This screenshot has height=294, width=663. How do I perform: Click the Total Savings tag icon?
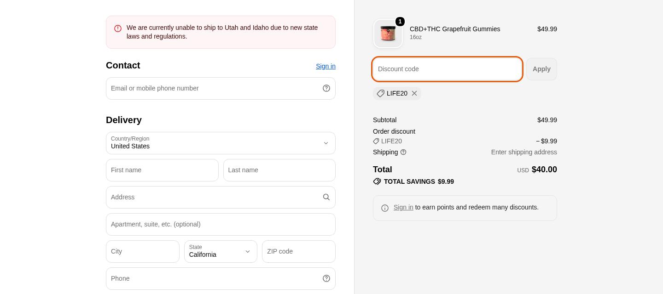pos(377,181)
